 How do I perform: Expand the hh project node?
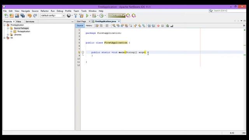5,38
